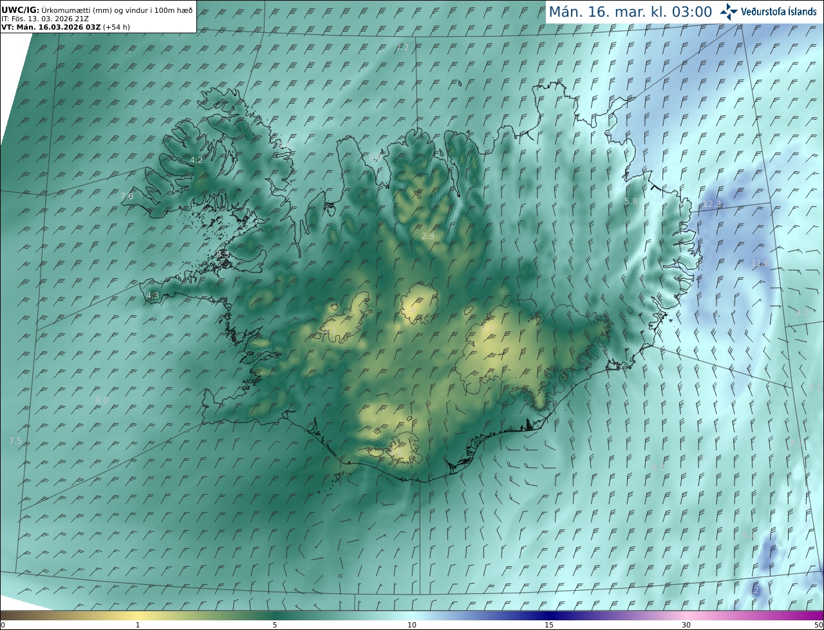The height and width of the screenshot is (630, 824).
Task: Click the timestamp 'Mán. 16. mar. kl. 03:00'
Action: pyautogui.click(x=630, y=12)
